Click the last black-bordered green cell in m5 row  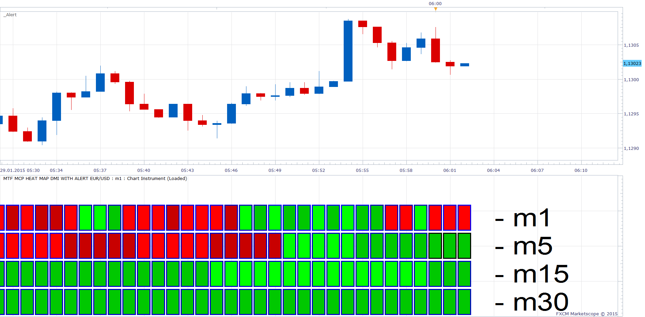point(464,246)
